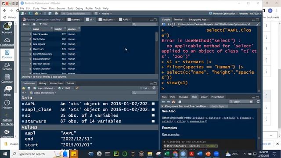Open the R language selector dropdown
Image resolution: width=281 pixels, height=158 pixels.
click(24, 93)
